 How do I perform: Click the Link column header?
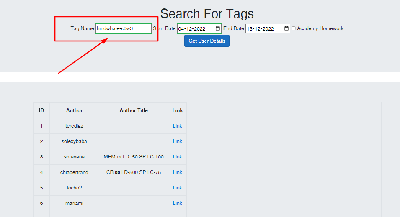coord(177,110)
